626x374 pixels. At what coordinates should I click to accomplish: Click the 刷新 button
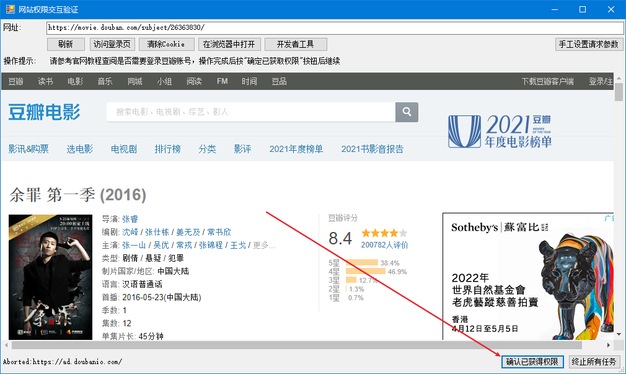click(66, 45)
